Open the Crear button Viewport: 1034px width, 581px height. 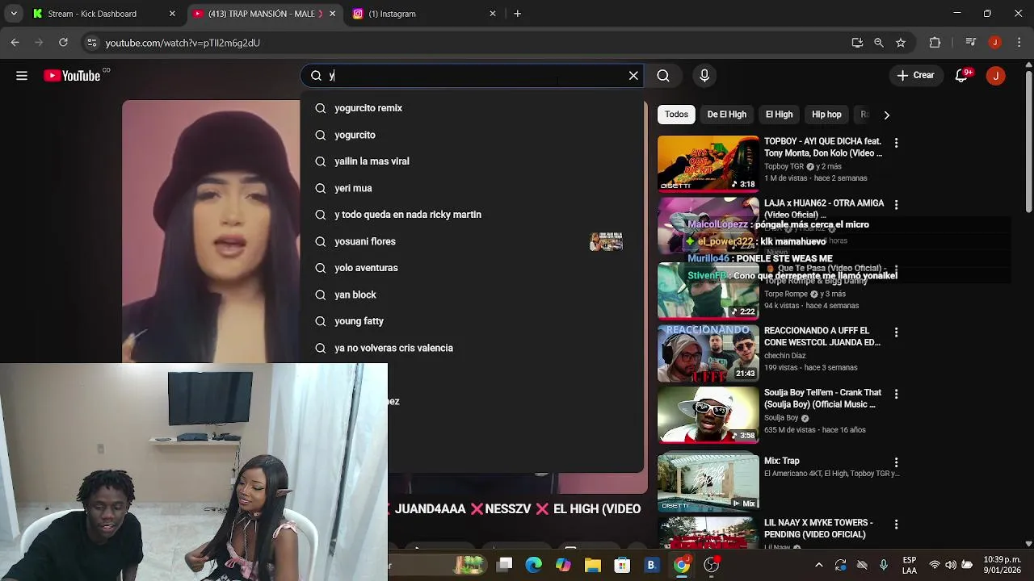click(915, 76)
